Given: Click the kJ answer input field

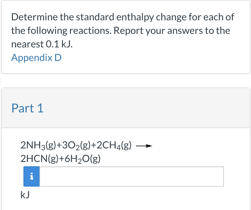Looking at the screenshot, I should pos(131,176).
